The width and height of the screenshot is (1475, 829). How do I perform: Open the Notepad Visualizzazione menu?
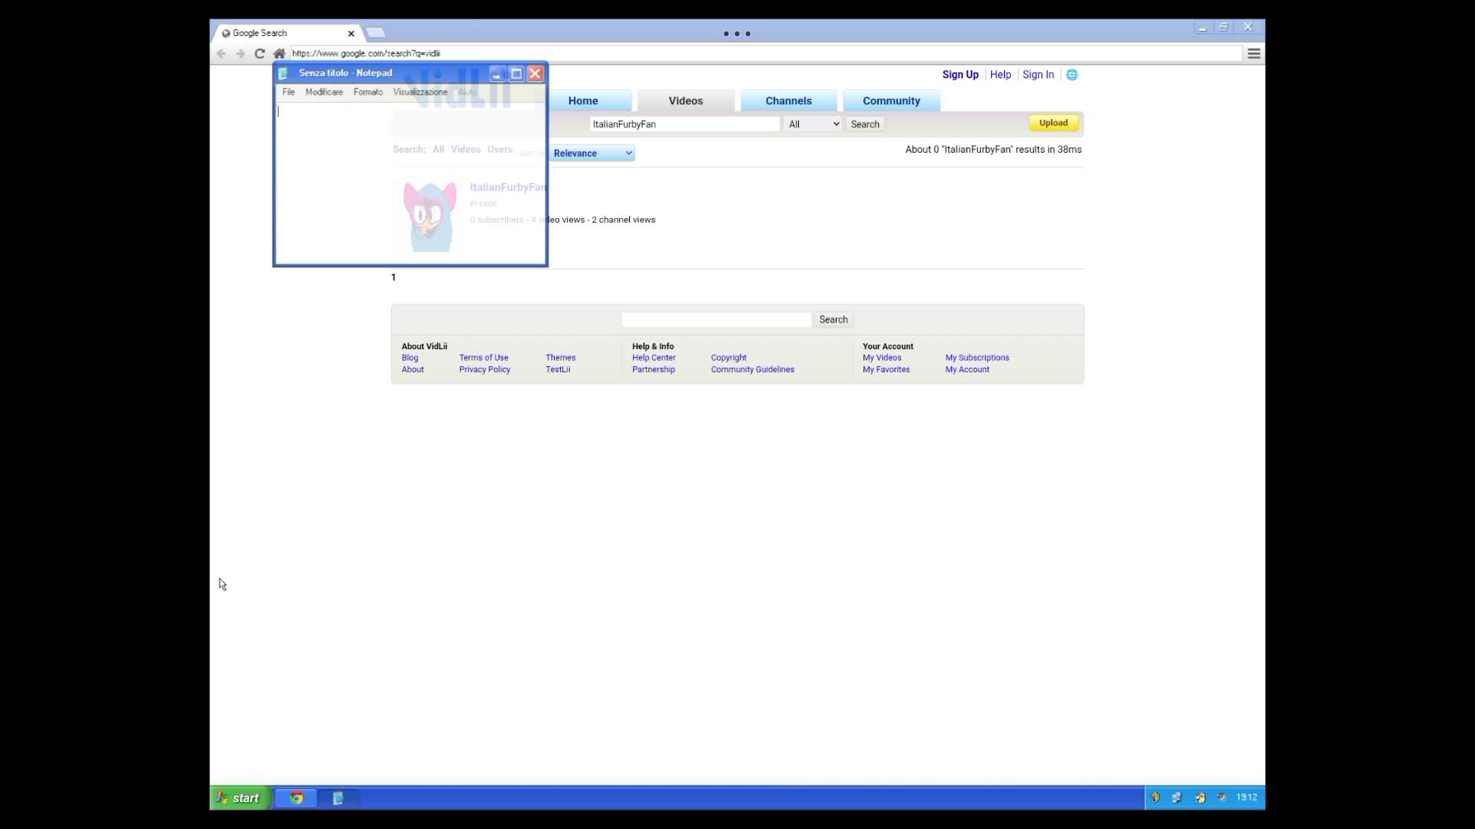click(420, 92)
